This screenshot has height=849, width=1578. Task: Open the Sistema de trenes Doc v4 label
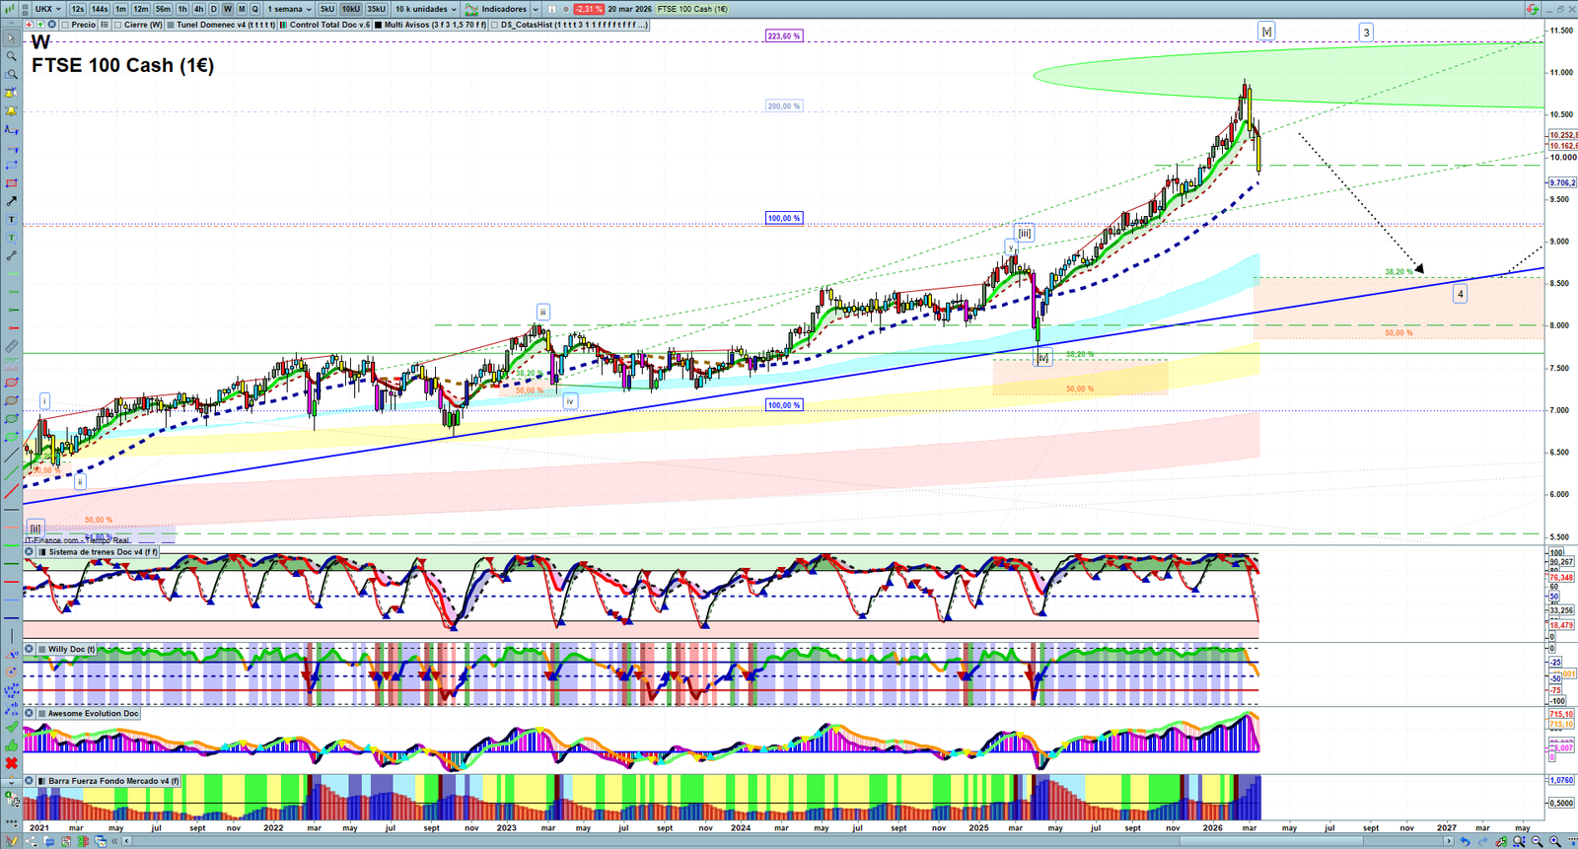[x=104, y=552]
